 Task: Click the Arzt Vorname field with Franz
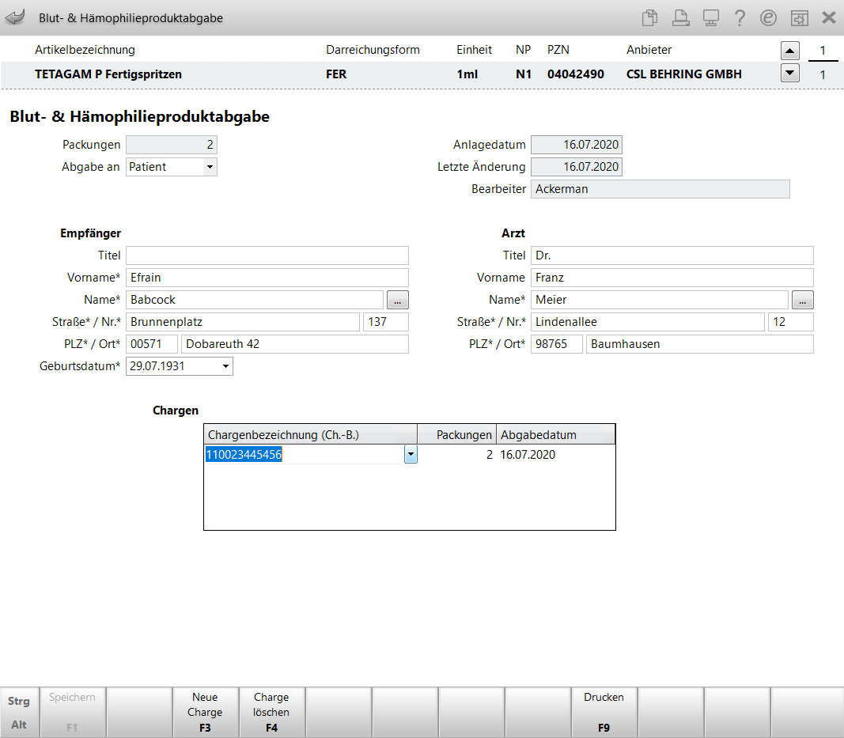click(672, 277)
